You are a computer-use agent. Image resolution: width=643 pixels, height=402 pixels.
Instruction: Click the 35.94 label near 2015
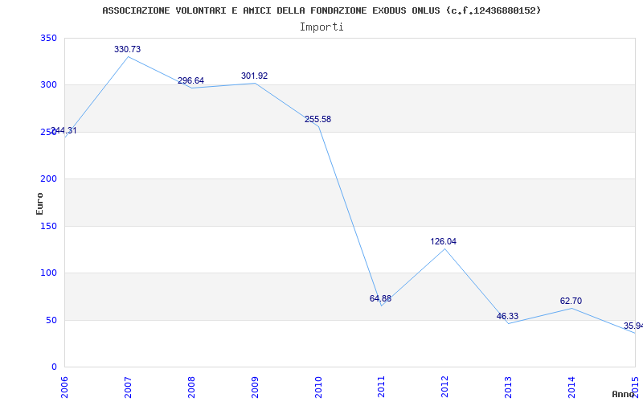[x=633, y=326]
